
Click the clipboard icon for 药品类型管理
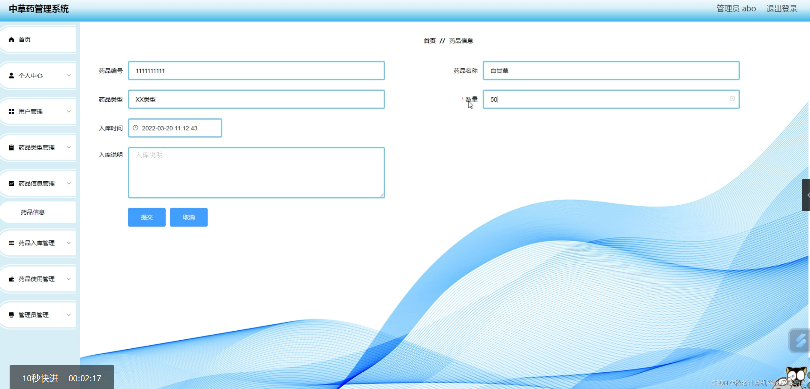[11, 147]
